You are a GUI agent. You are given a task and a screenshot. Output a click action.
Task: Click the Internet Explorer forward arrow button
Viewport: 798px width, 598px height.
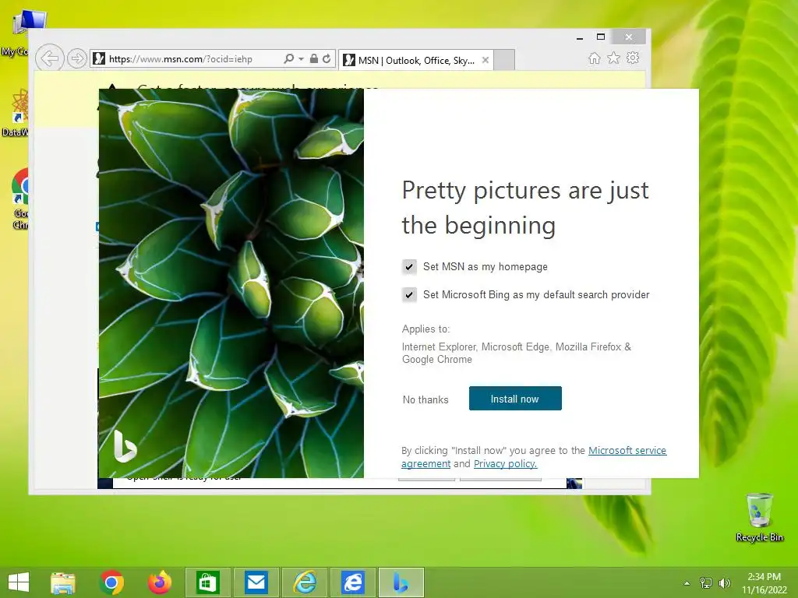[x=77, y=58]
